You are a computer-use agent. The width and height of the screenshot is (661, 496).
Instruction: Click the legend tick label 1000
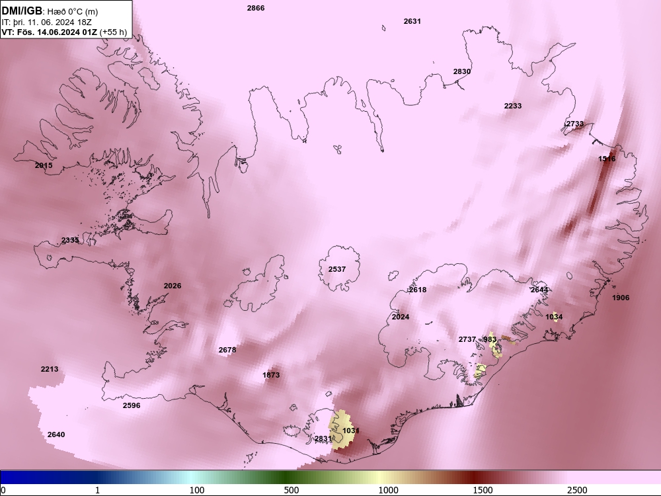tap(388, 490)
